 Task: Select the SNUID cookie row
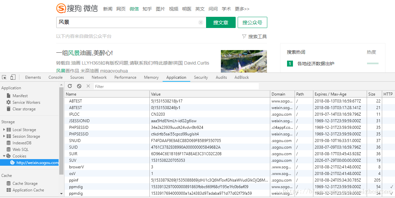click(x=230, y=141)
